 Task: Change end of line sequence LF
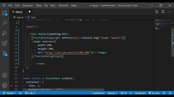(x=131, y=93)
